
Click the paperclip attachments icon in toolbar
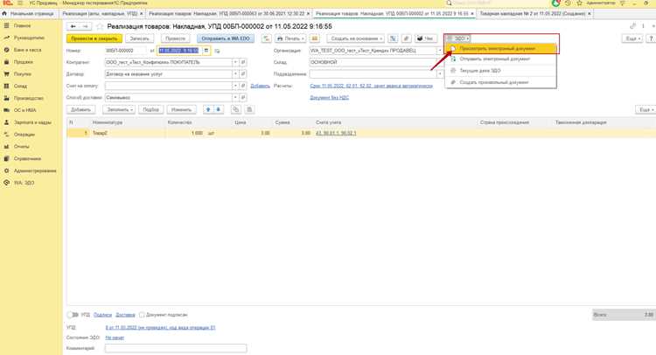click(406, 38)
